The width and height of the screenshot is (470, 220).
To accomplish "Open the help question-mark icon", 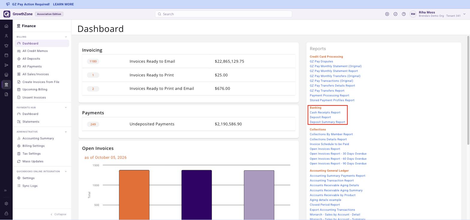I will click(x=404, y=14).
